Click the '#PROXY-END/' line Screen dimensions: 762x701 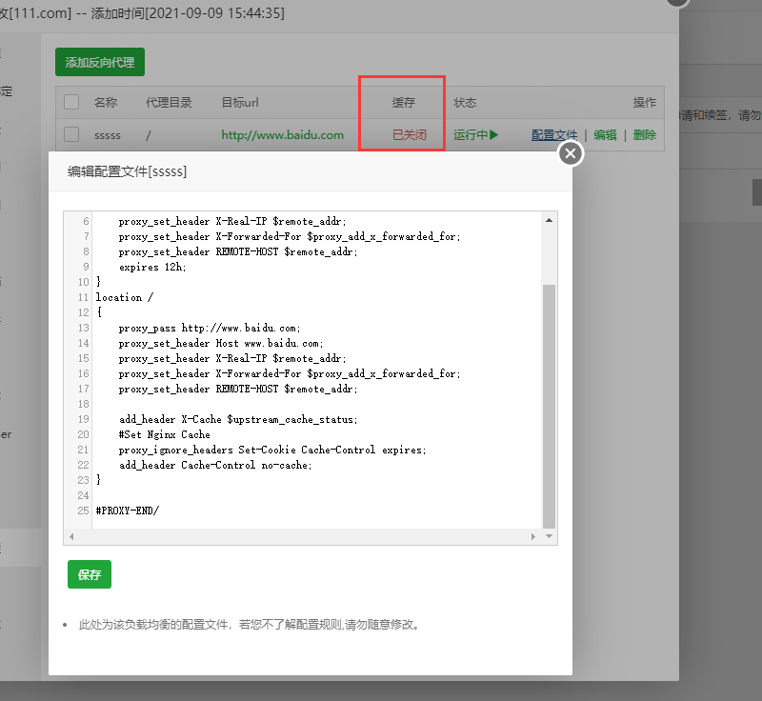pos(128,511)
